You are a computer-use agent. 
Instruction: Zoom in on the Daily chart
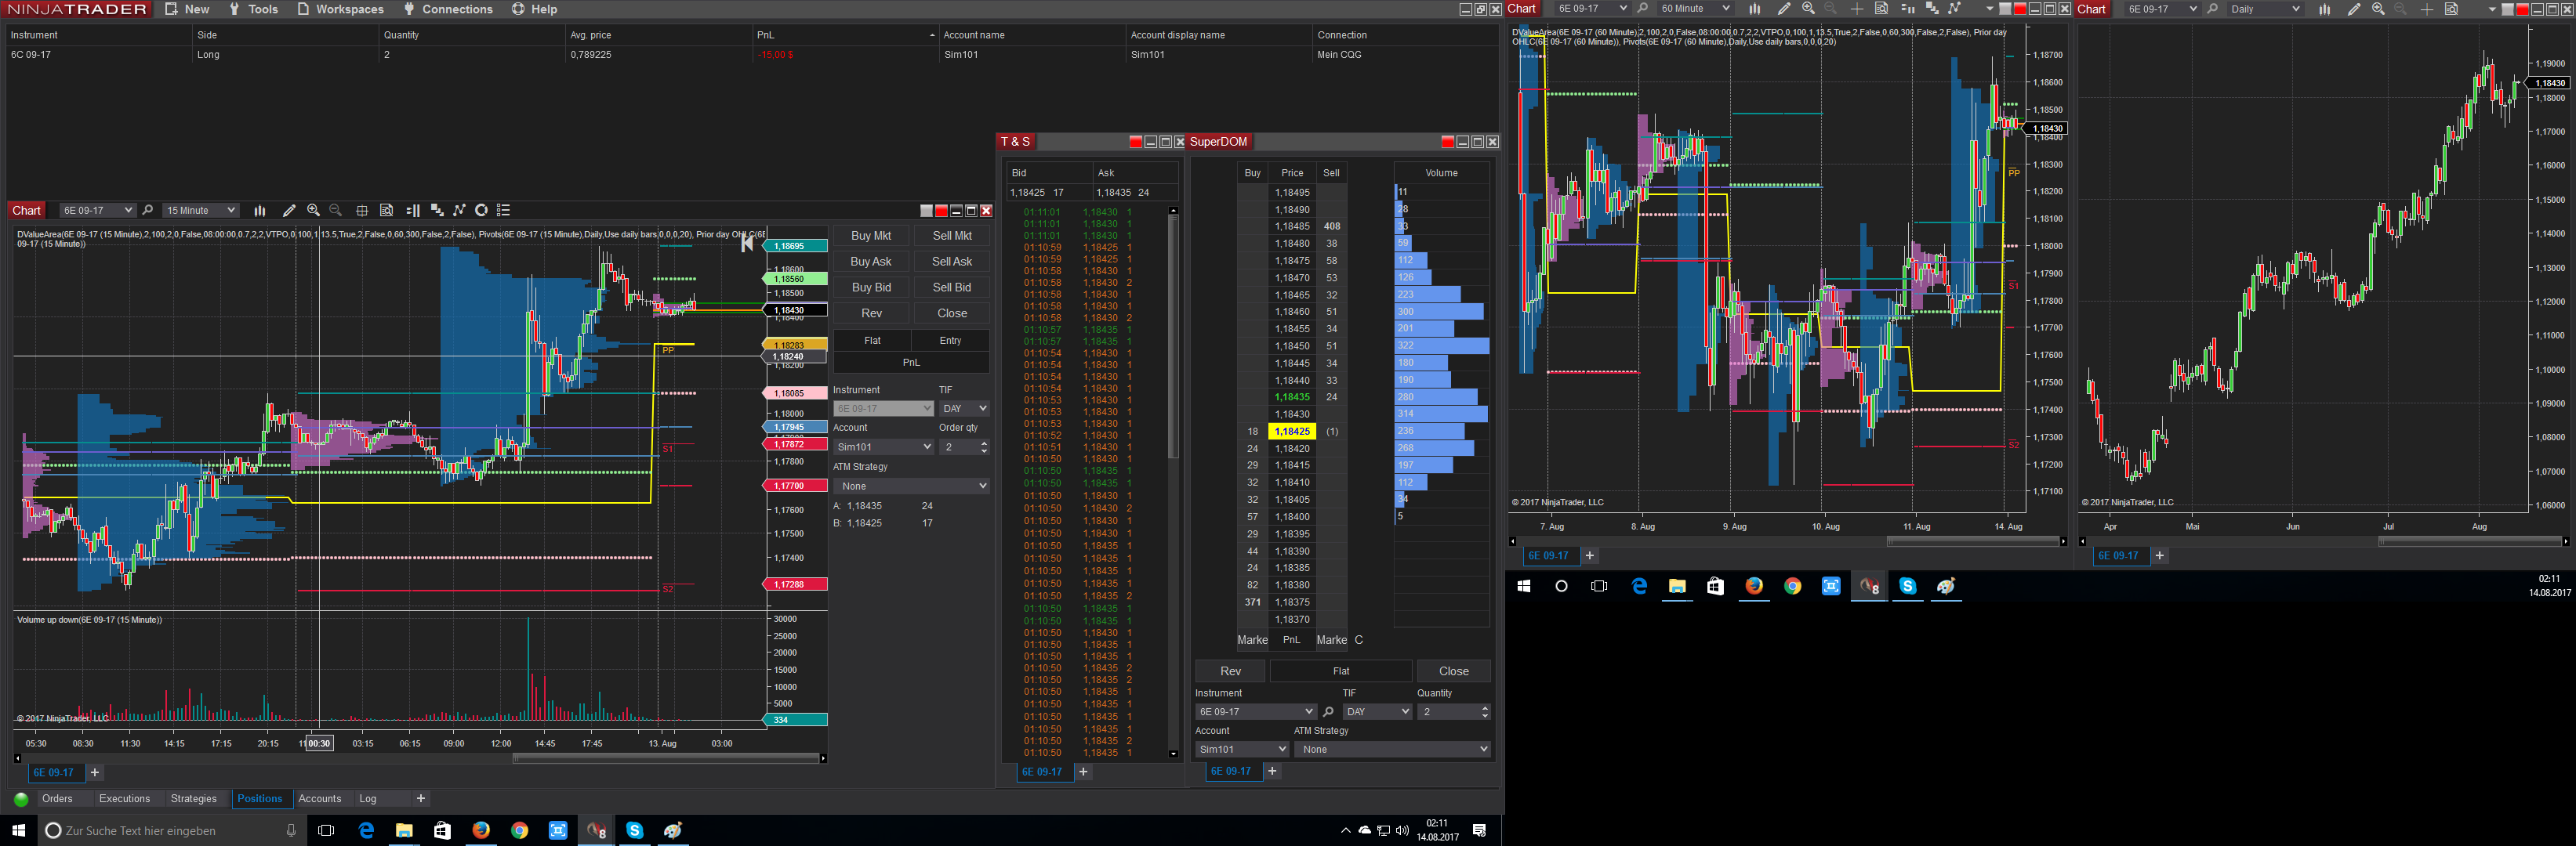[x=2378, y=9]
